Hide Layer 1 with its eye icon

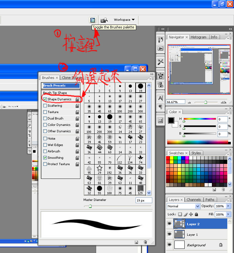coord(169,234)
